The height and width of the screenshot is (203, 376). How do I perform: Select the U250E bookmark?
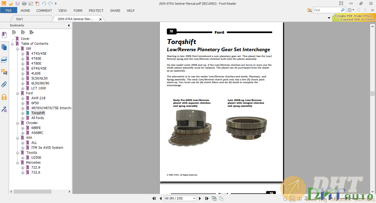(36, 158)
